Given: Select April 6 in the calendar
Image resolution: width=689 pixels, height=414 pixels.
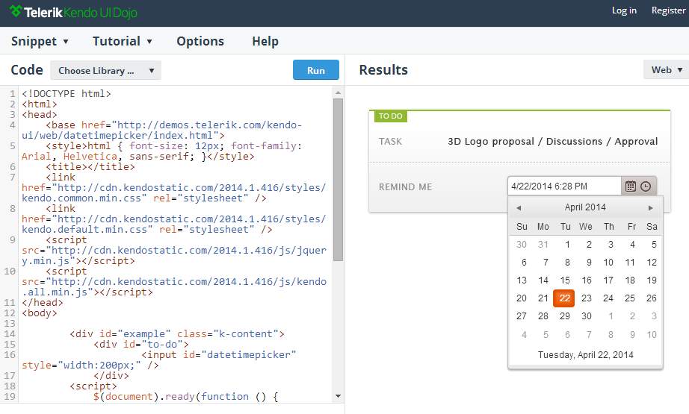Looking at the screenshot, I should pos(524,263).
